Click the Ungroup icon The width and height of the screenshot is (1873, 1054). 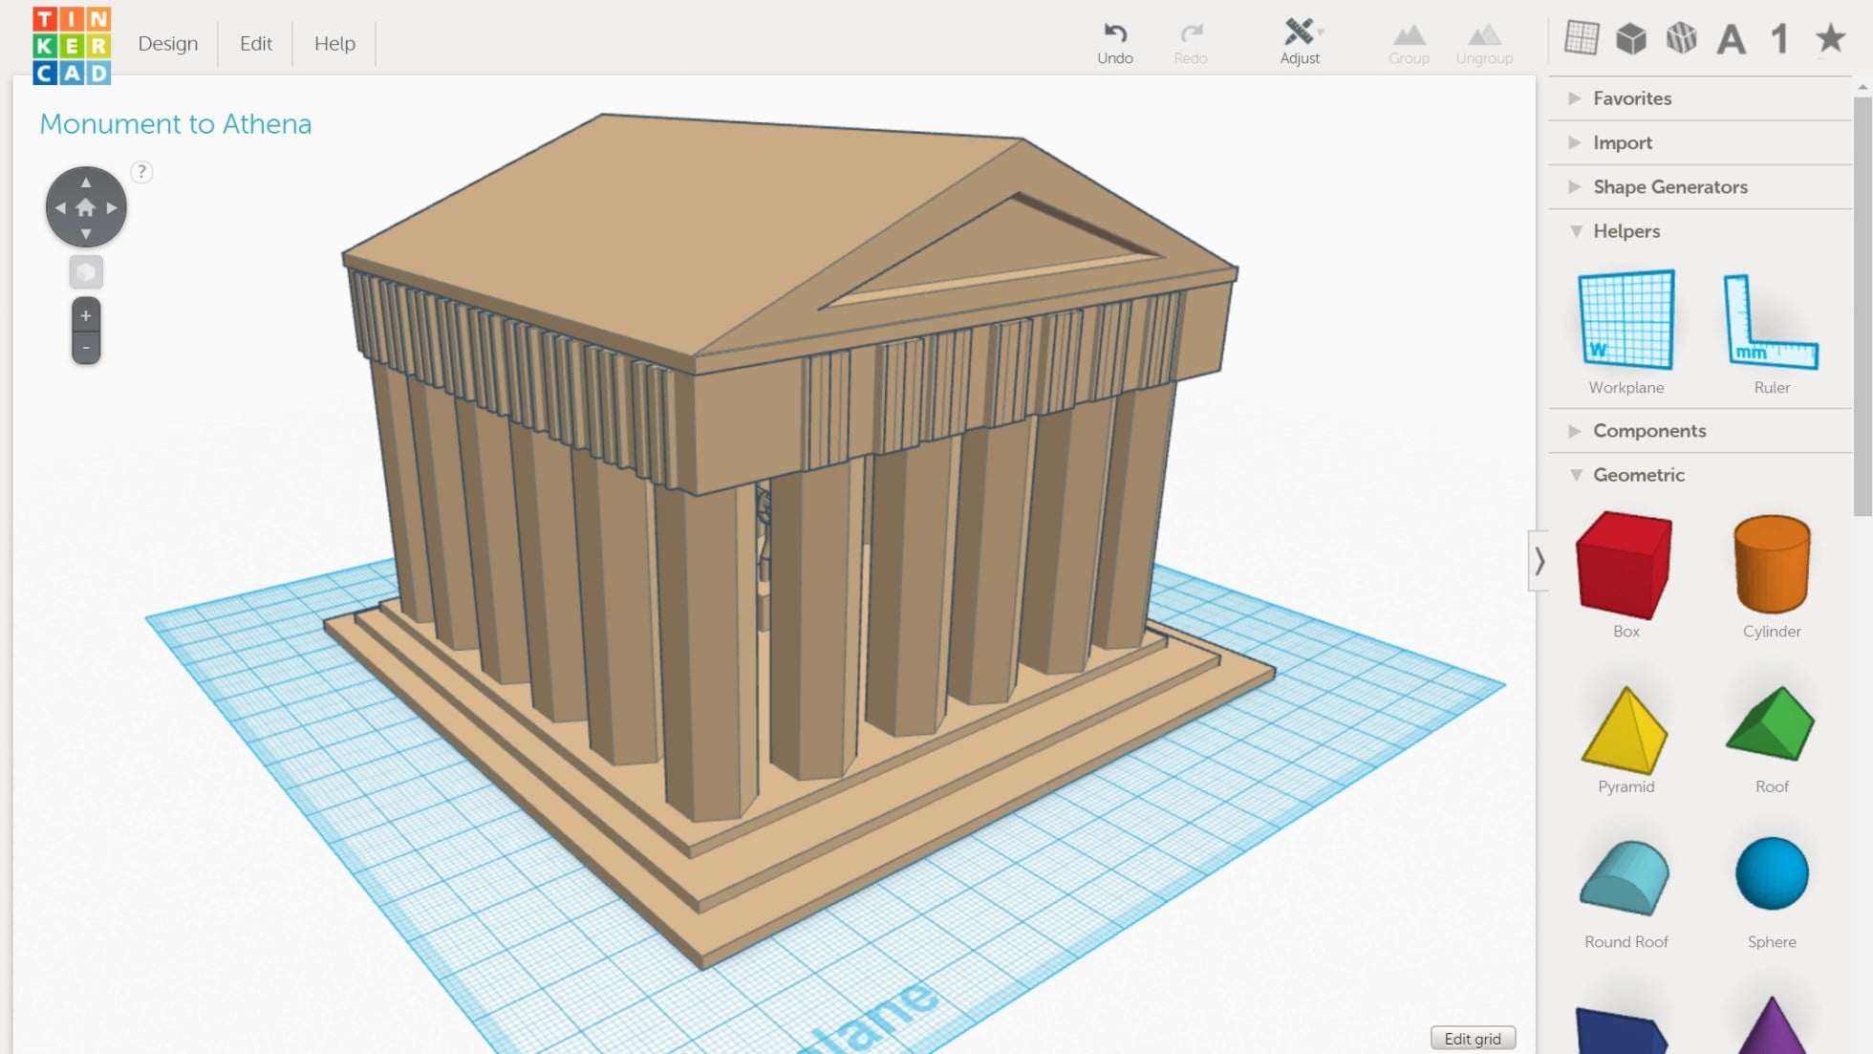pos(1484,36)
